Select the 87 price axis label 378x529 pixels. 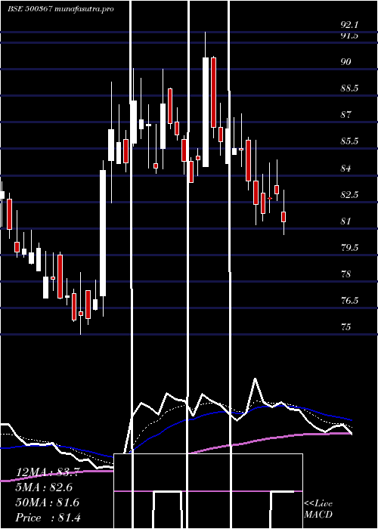click(x=346, y=115)
